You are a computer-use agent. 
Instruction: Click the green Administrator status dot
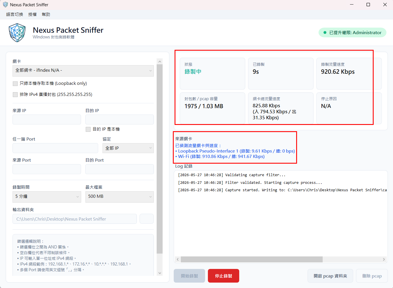pos(325,33)
